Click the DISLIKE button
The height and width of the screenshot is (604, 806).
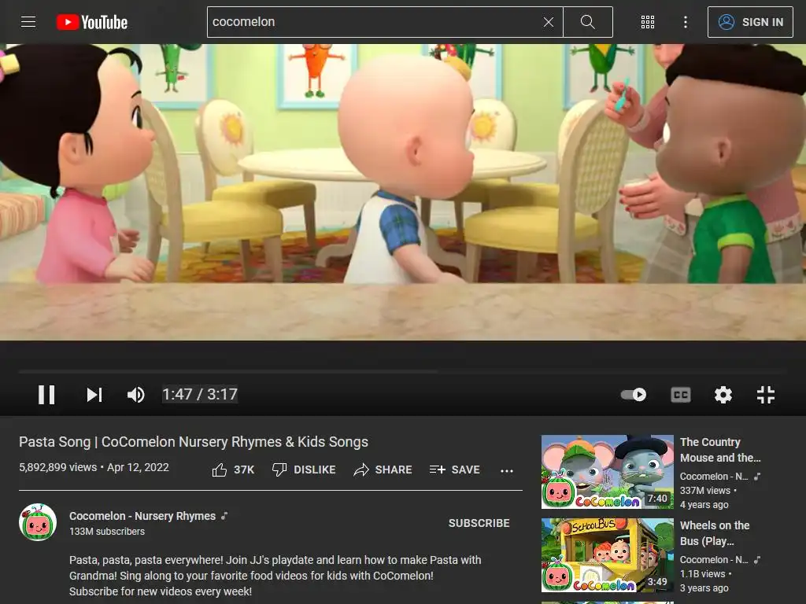tap(304, 470)
